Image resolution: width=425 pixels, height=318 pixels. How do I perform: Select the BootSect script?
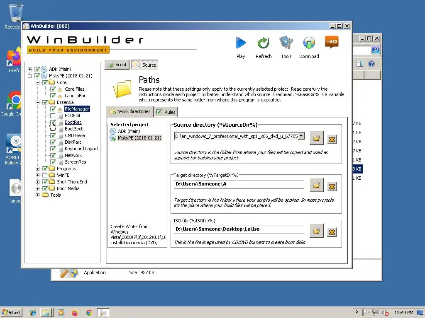pos(74,129)
